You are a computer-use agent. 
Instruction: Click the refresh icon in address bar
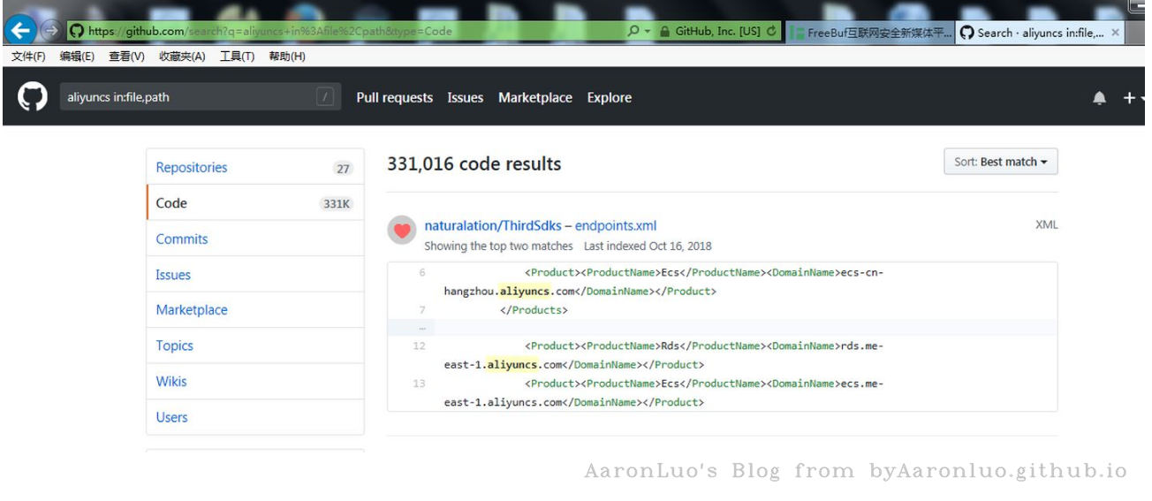click(772, 31)
